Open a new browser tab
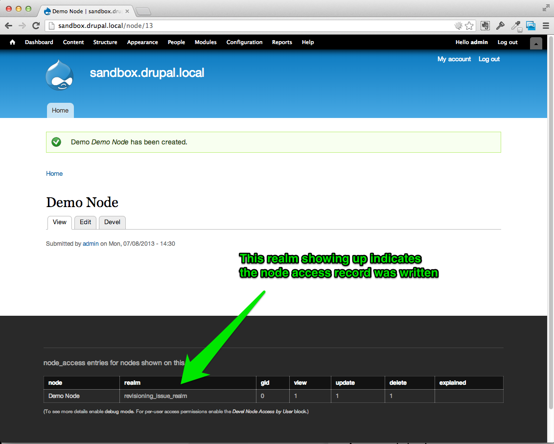Viewport: 554px width, 444px height. point(143,12)
